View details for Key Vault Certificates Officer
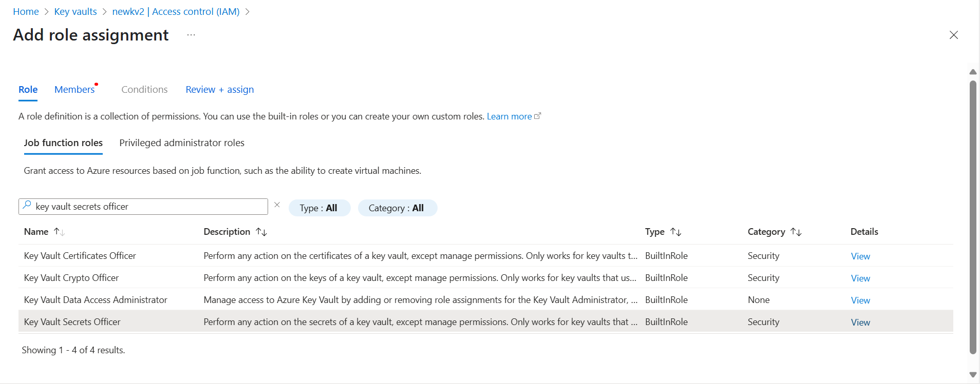 tap(860, 256)
